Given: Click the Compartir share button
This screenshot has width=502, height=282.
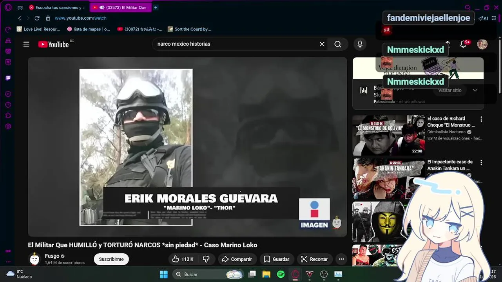Looking at the screenshot, I should pos(237,259).
